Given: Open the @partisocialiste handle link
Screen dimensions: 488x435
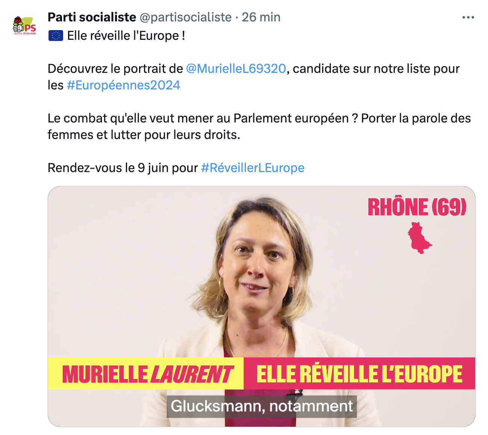Looking at the screenshot, I should click(185, 17).
